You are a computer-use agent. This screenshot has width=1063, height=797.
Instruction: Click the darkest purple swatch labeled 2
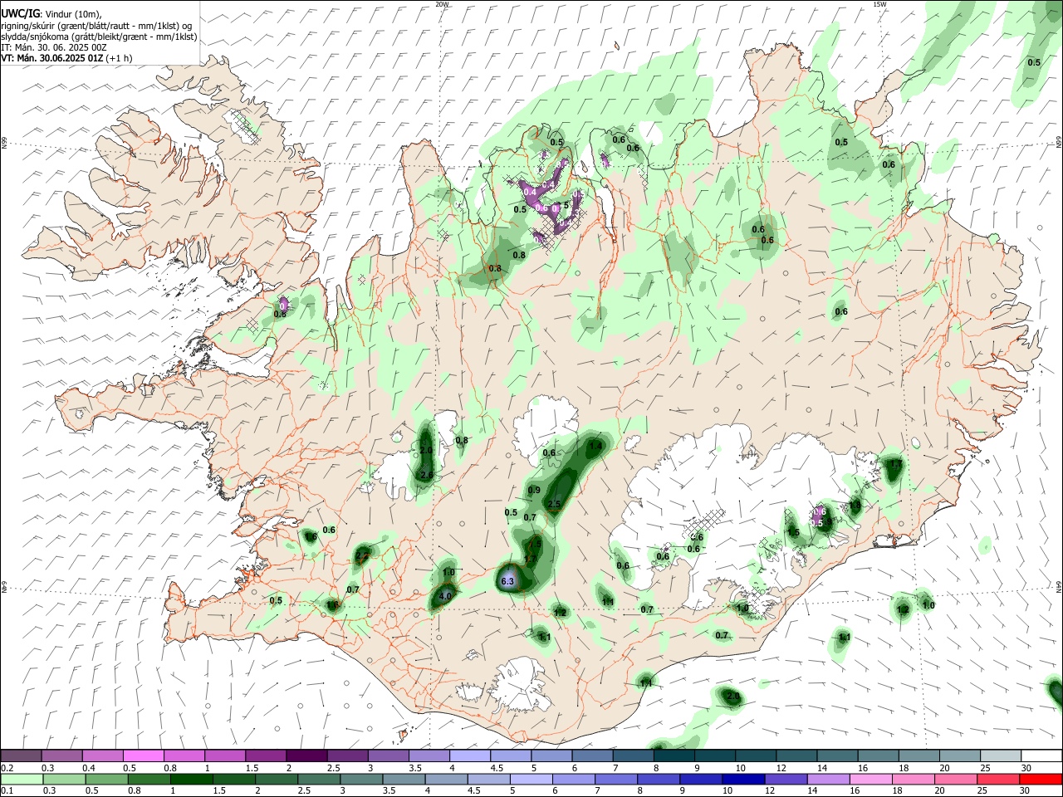coord(306,755)
